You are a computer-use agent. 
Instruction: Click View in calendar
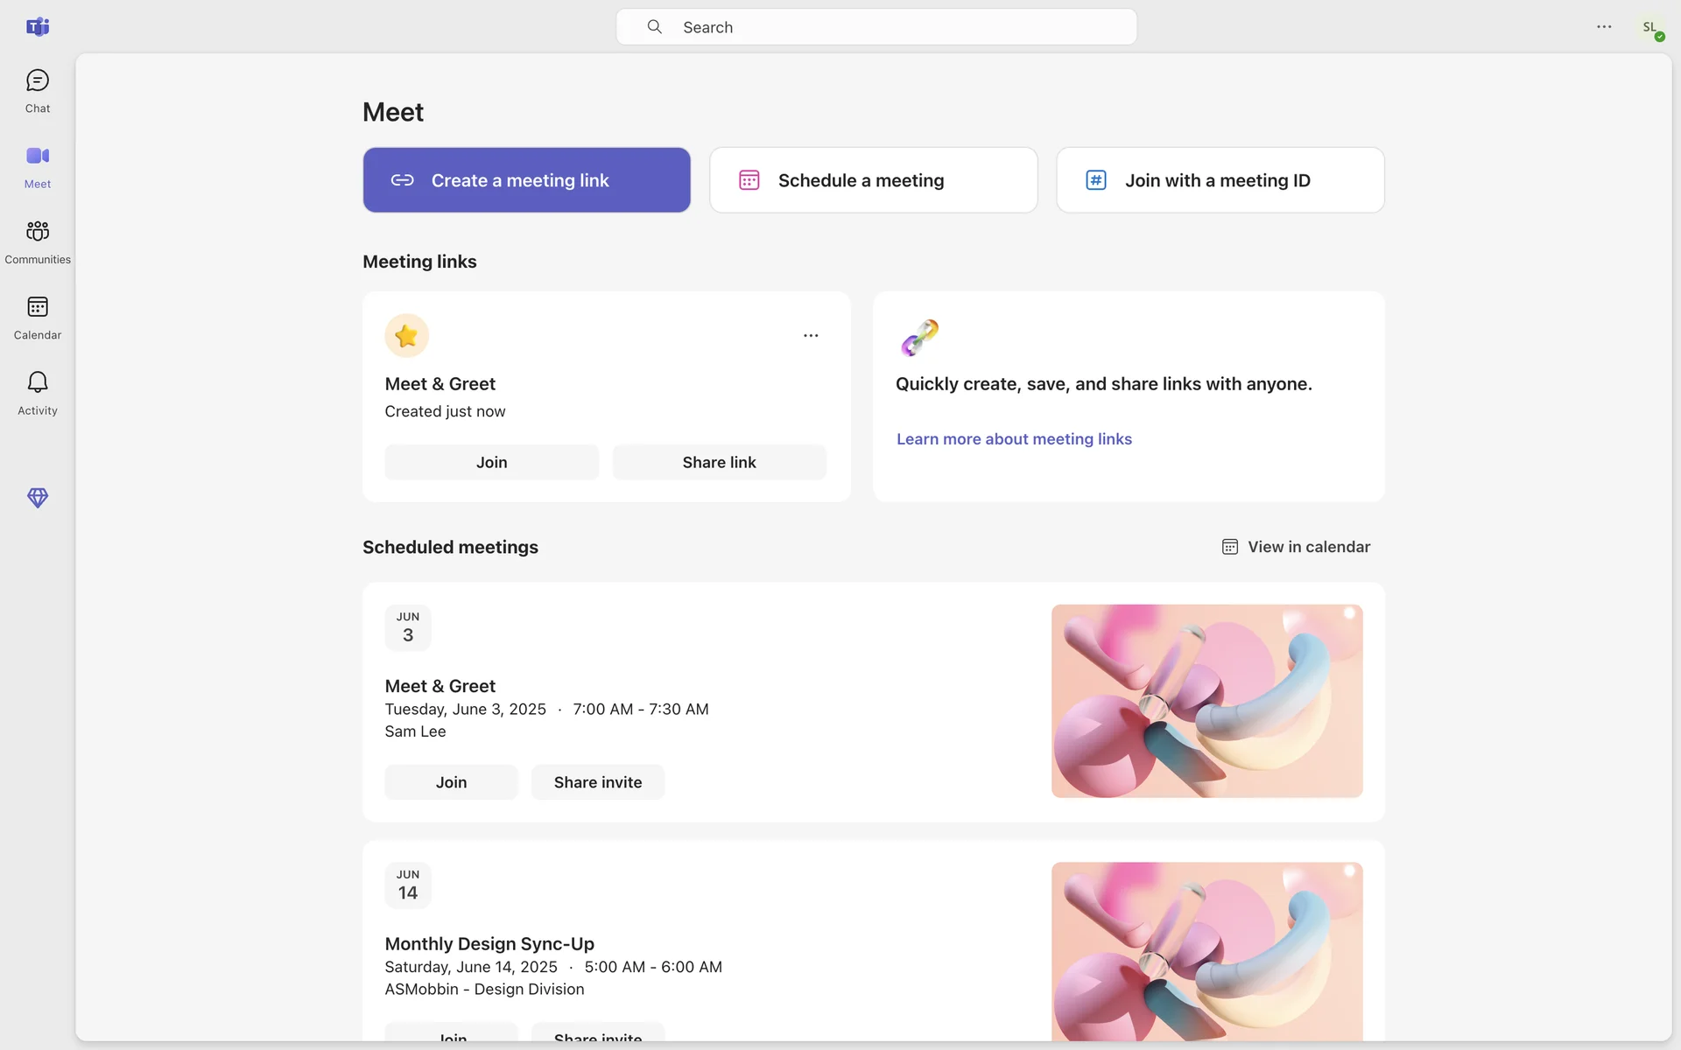point(1296,547)
